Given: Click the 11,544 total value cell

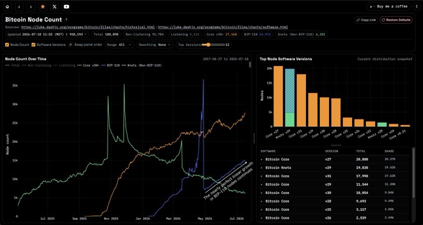Looking at the screenshot, I should tap(362, 185).
